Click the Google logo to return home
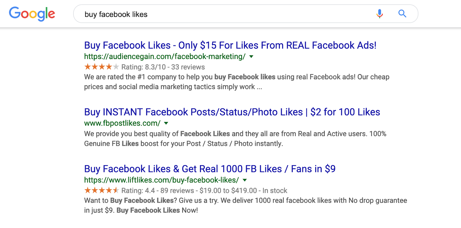Viewport: 461px width, 228px height. click(32, 13)
